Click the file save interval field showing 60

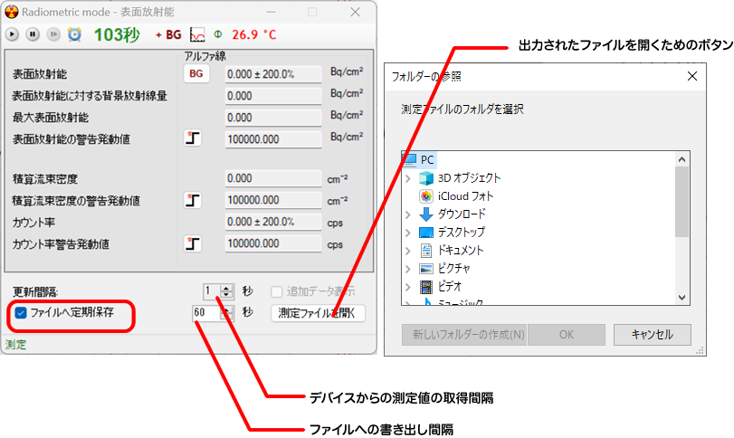point(206,312)
